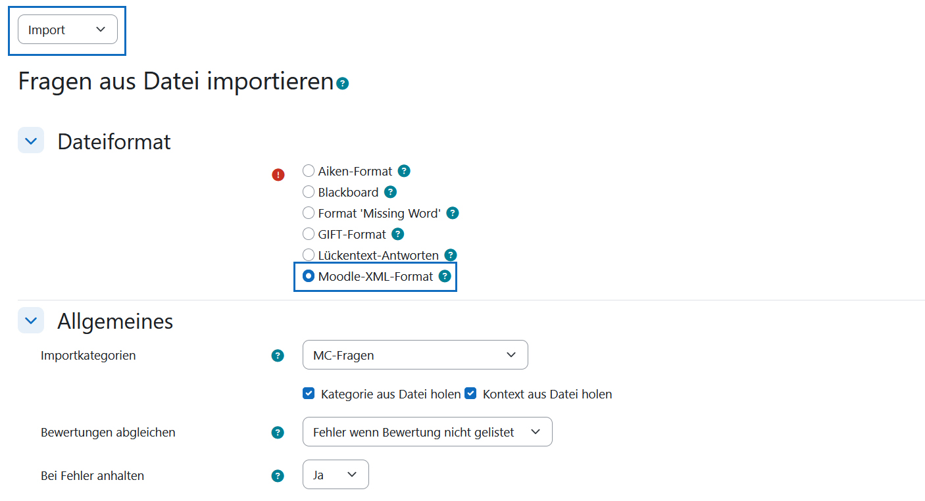Collapse the Dateiformat section
This screenshot has width=925, height=501.
click(x=31, y=141)
